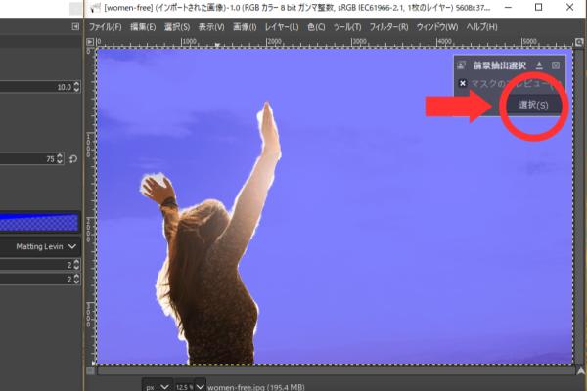This screenshot has height=391, width=587.
Task: Open the ウィンドウ(W) menu
Action: point(437,27)
